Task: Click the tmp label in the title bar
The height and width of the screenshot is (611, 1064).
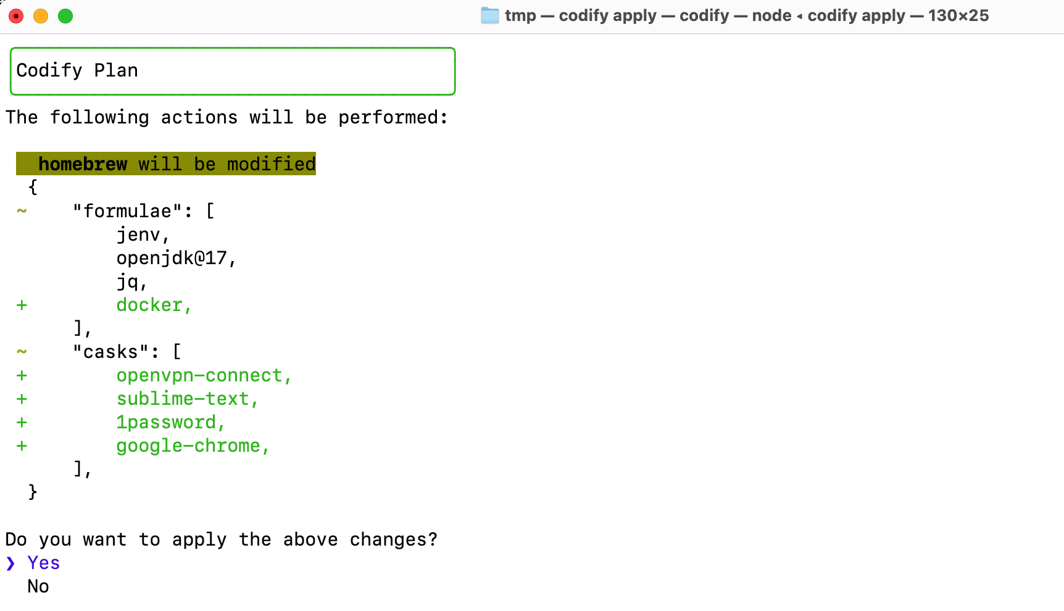Action: tap(520, 15)
